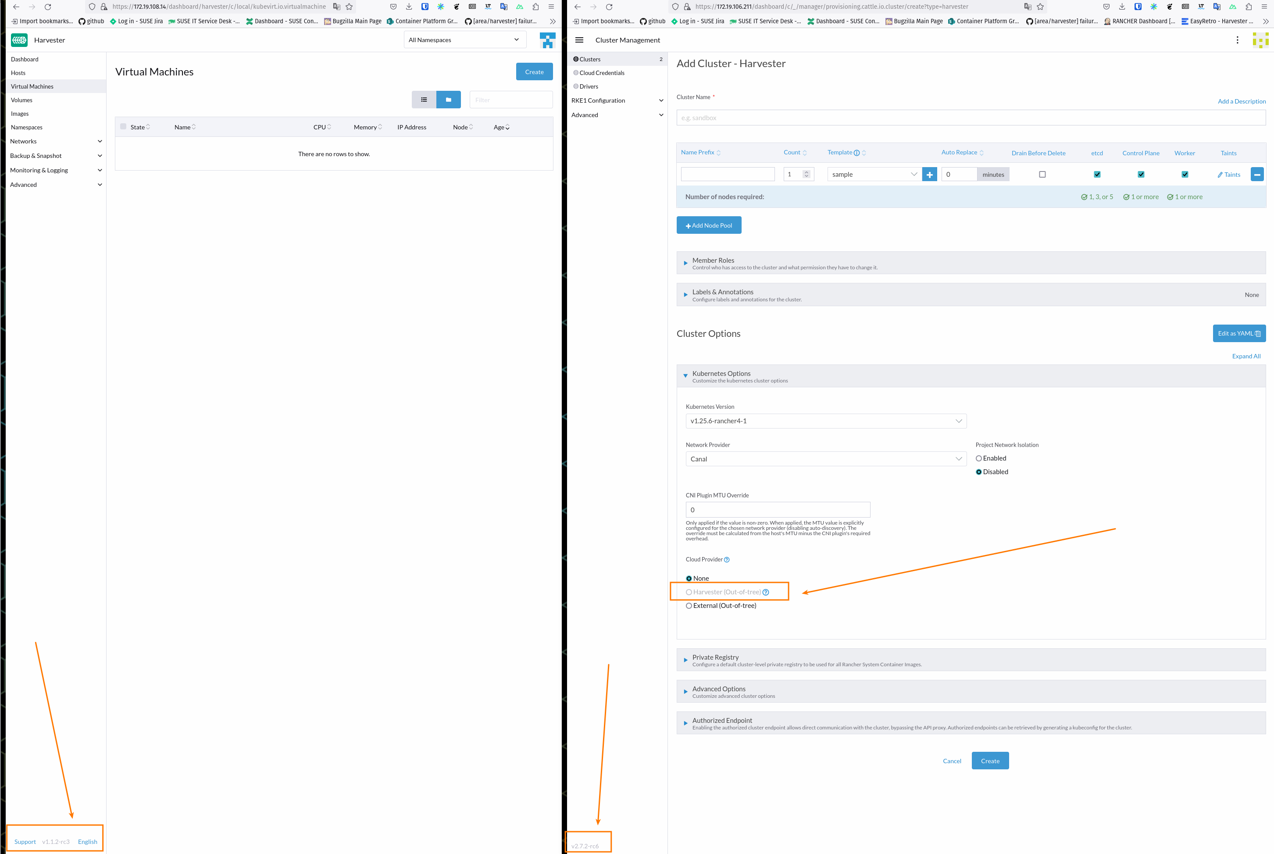Viewport: 1274px width, 854px height.
Task: Increase node count with the stepper
Action: 807,172
